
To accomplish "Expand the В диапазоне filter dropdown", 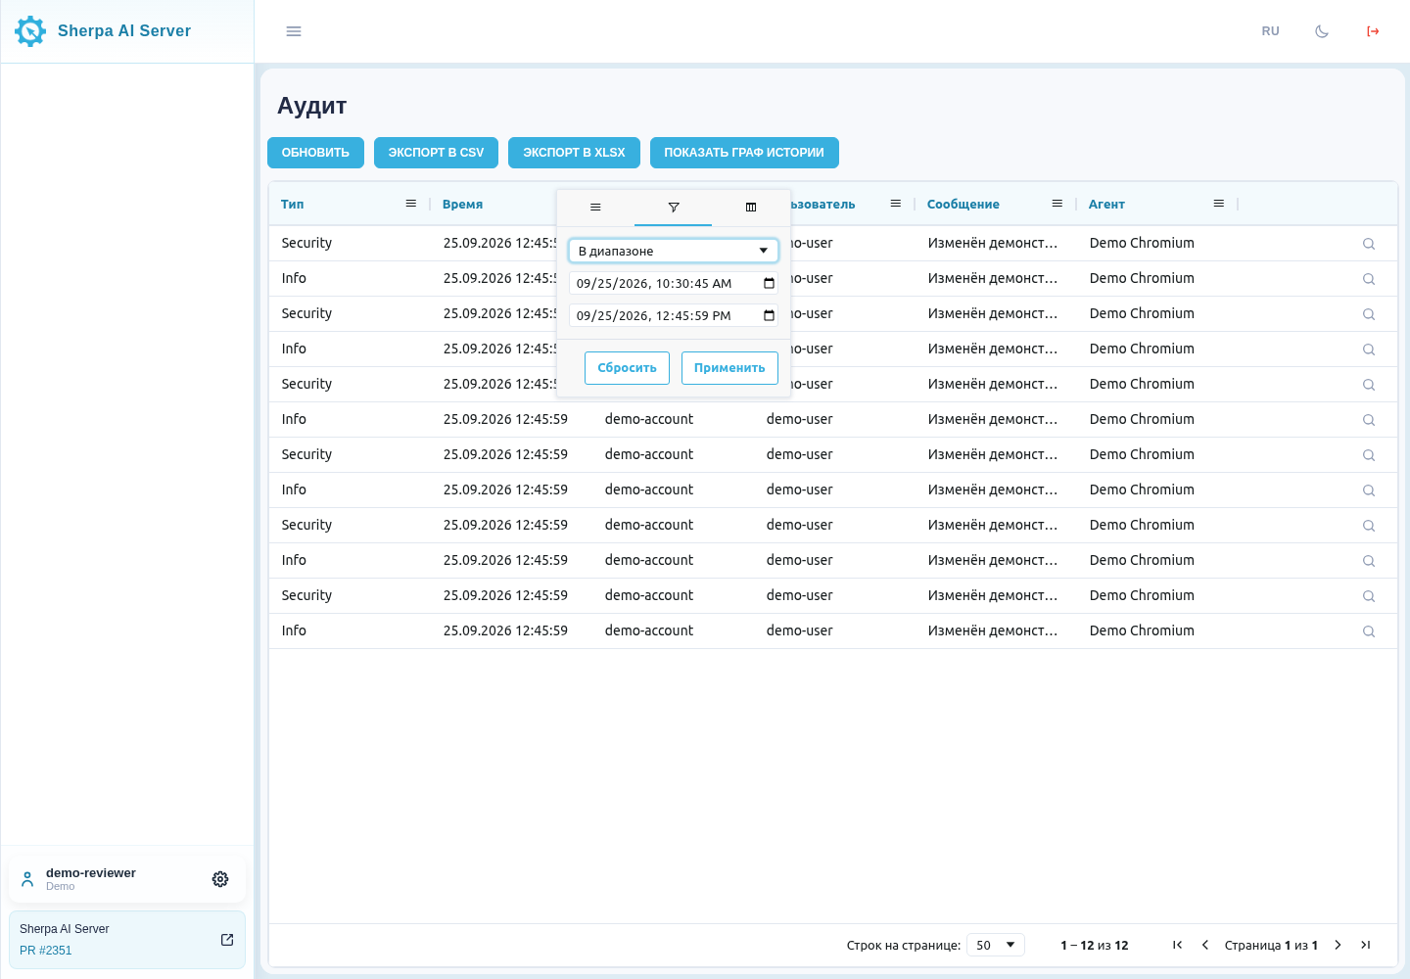I will (x=674, y=251).
